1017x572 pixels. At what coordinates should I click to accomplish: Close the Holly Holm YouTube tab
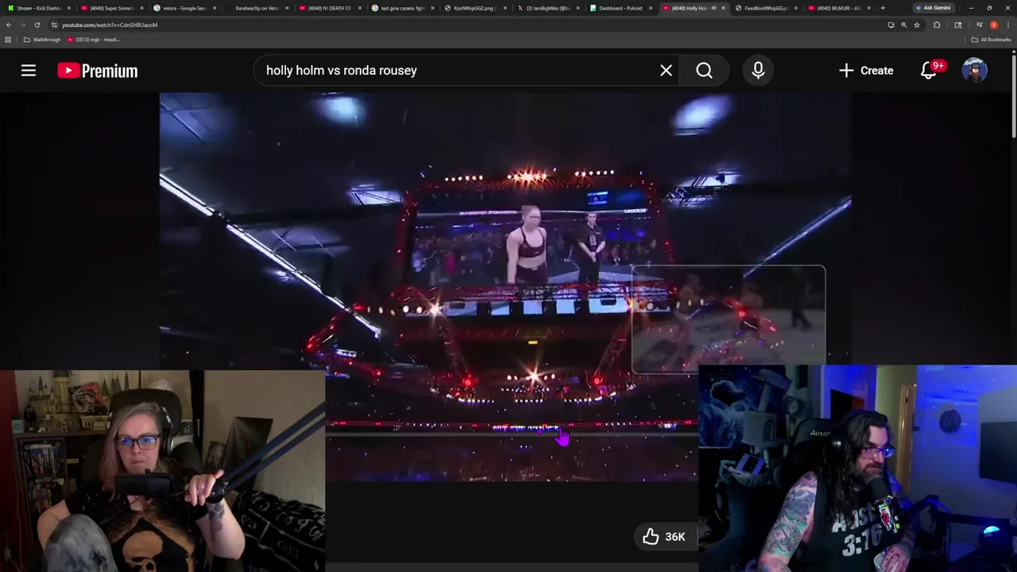point(723,8)
